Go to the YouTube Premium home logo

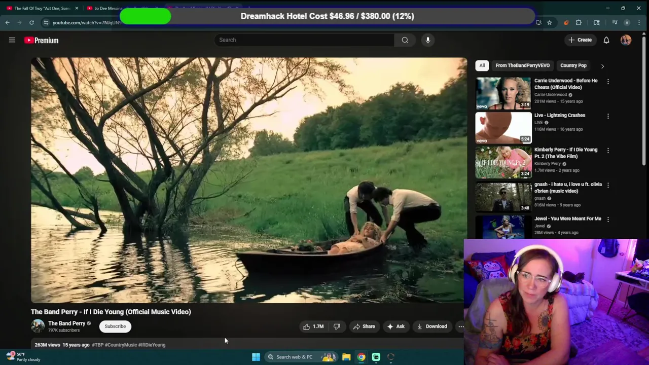pos(42,40)
